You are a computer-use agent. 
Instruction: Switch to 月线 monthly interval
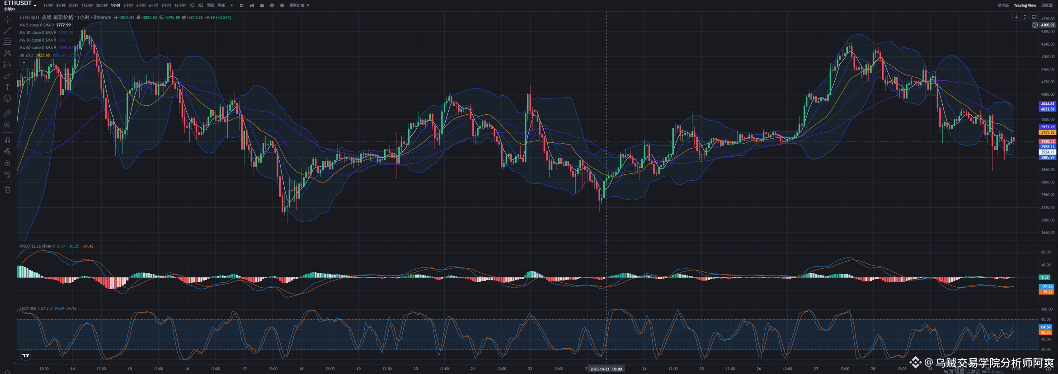coord(221,5)
